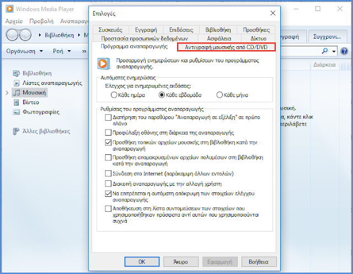Viewport: 353px width, 274px height.
Task: Enable Σύνδεση στο Internet checkbox
Action: [108, 174]
